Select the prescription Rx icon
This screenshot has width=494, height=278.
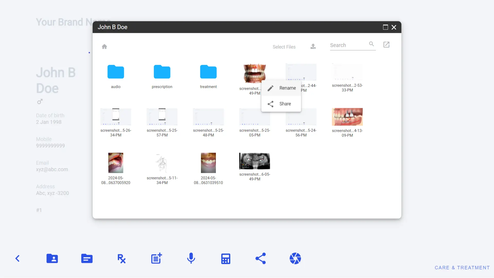(121, 259)
